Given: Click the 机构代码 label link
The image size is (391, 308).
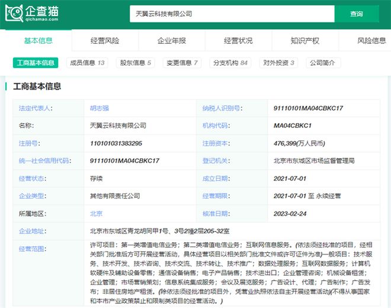Looking at the screenshot, I should [x=215, y=126].
